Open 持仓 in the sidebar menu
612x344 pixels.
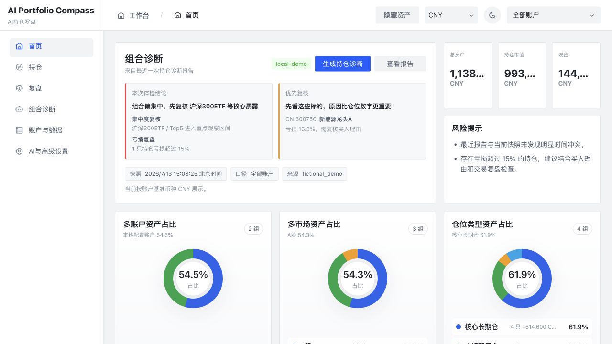(52, 67)
